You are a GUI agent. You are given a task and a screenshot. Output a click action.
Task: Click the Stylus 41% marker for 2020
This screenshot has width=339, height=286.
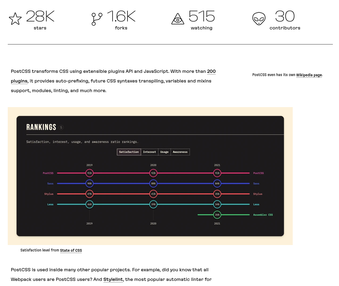[153, 194]
